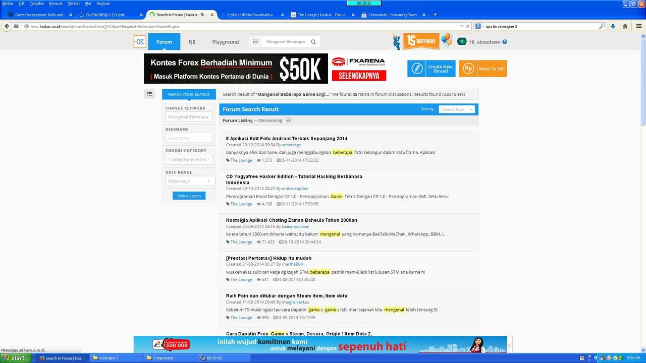Open the Berkas menu

[x=8, y=4]
